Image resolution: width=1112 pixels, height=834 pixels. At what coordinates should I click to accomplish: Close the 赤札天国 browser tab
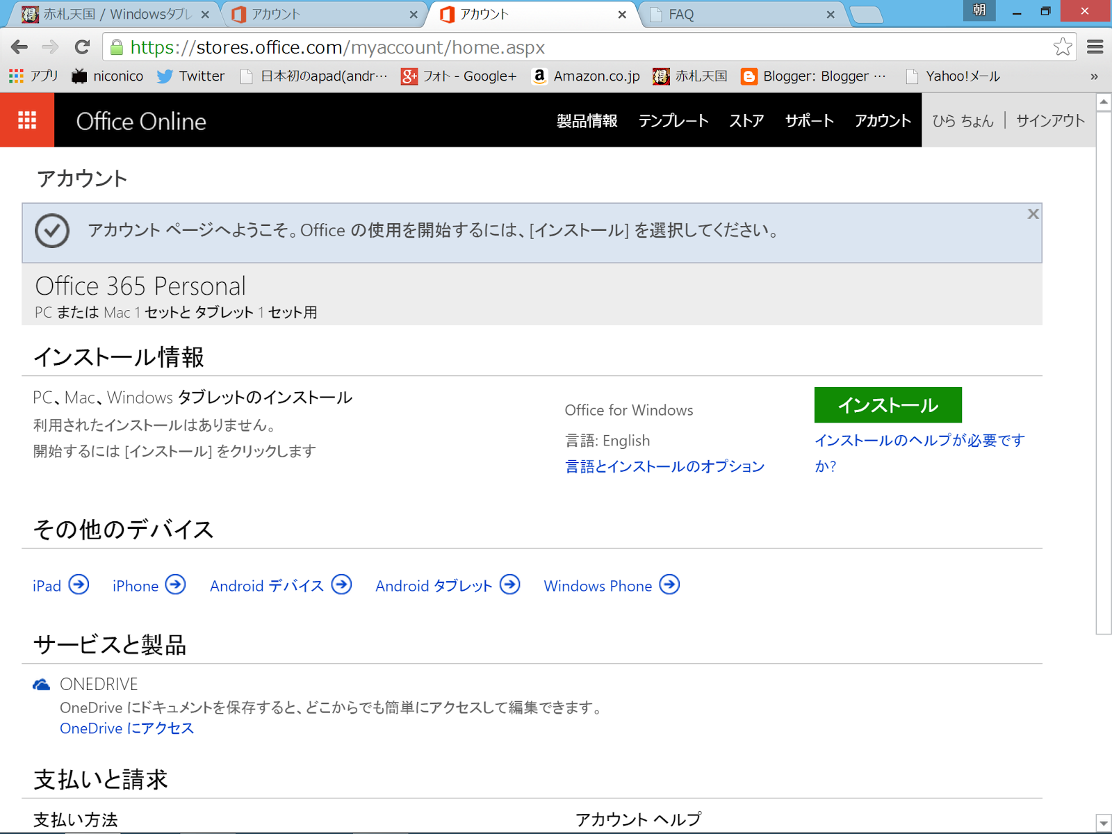tap(205, 15)
